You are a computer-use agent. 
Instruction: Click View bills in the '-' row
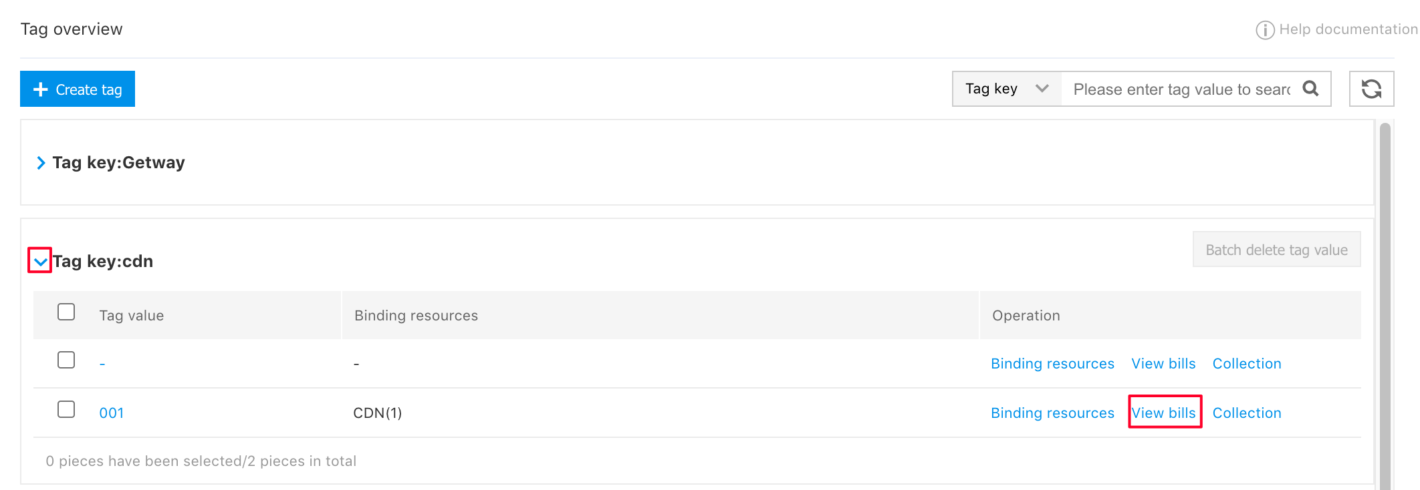click(1163, 364)
